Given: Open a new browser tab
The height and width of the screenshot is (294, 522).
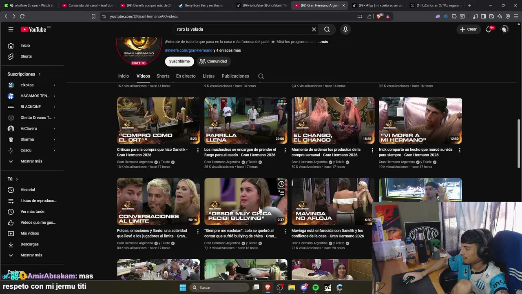Looking at the screenshot, I should pos(469,5).
